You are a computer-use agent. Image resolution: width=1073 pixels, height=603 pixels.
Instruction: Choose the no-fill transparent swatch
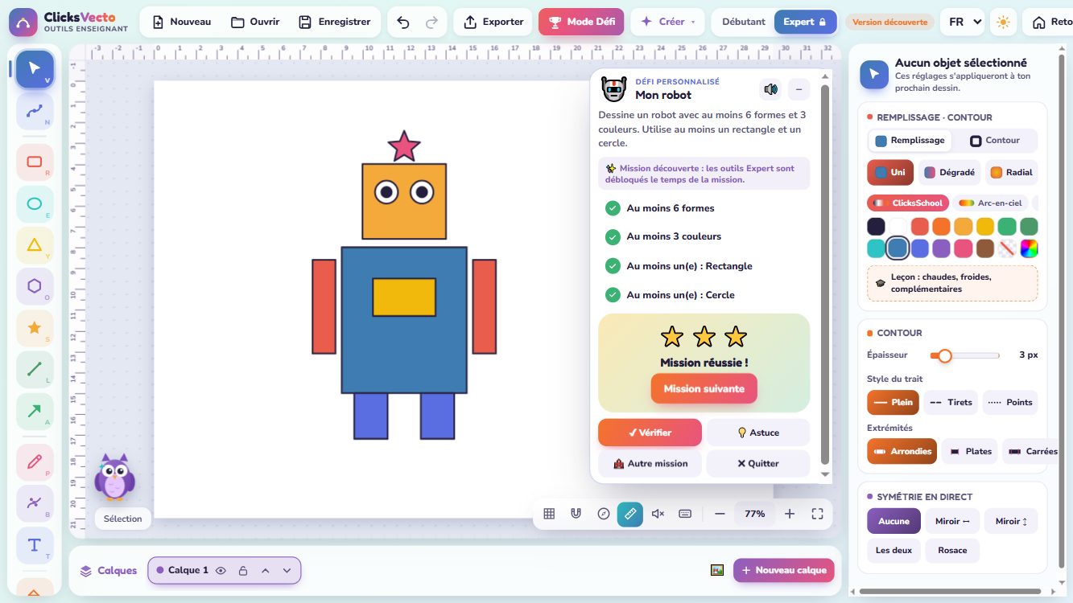(1007, 248)
